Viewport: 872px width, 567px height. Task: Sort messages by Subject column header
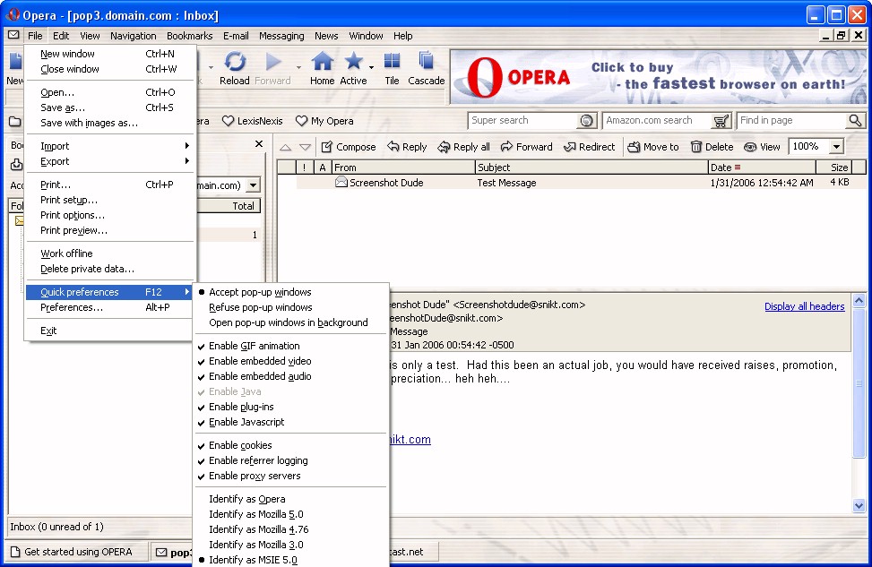click(591, 168)
